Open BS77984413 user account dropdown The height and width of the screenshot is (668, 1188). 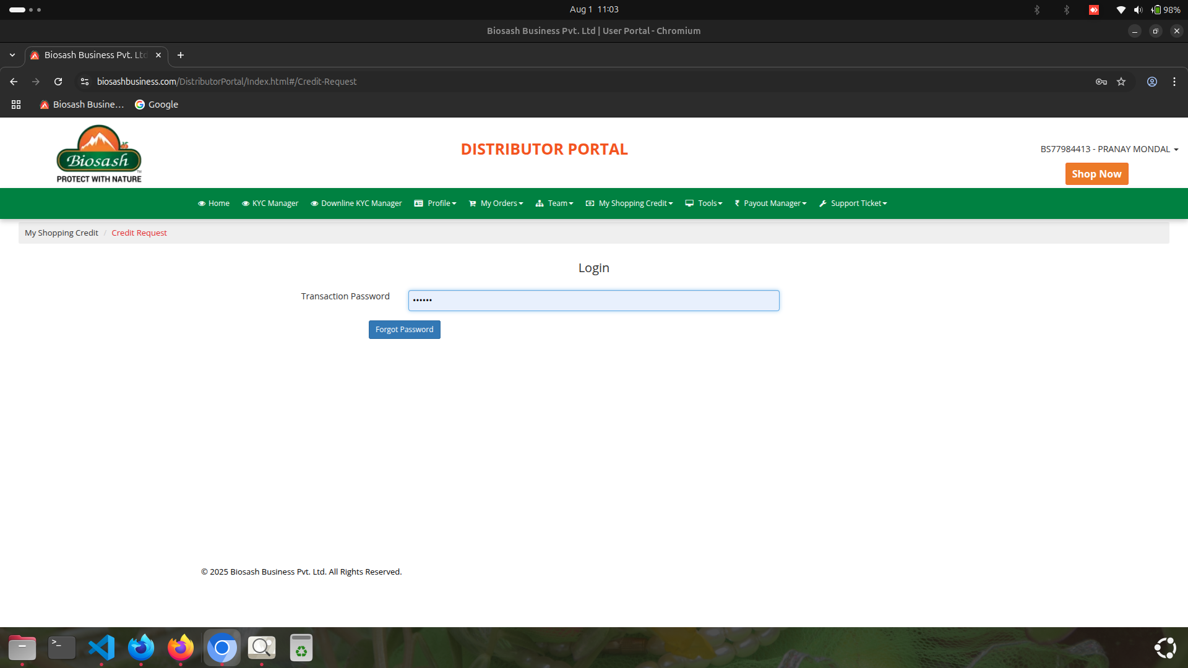tap(1109, 149)
